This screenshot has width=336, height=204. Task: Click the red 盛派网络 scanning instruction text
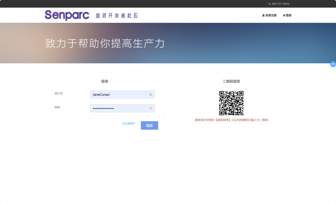click(231, 120)
